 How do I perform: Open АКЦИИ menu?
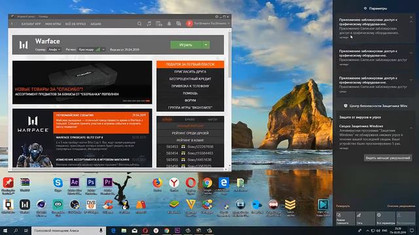96,24
